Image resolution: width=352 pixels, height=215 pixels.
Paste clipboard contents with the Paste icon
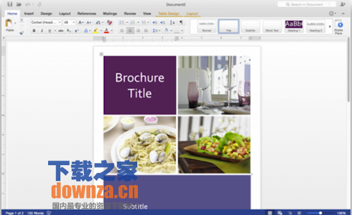tap(9, 23)
